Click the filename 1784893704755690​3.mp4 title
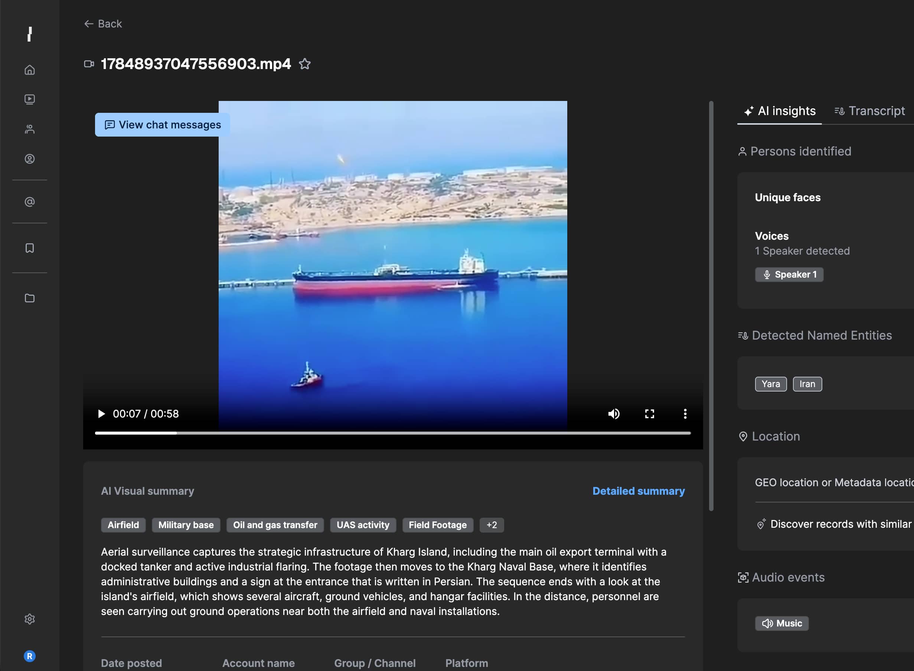 tap(196, 64)
